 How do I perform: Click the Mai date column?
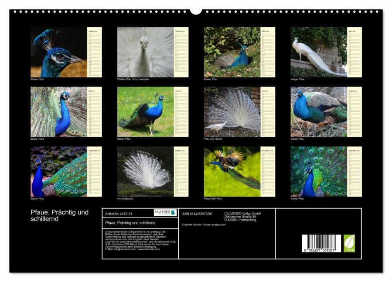[95, 112]
